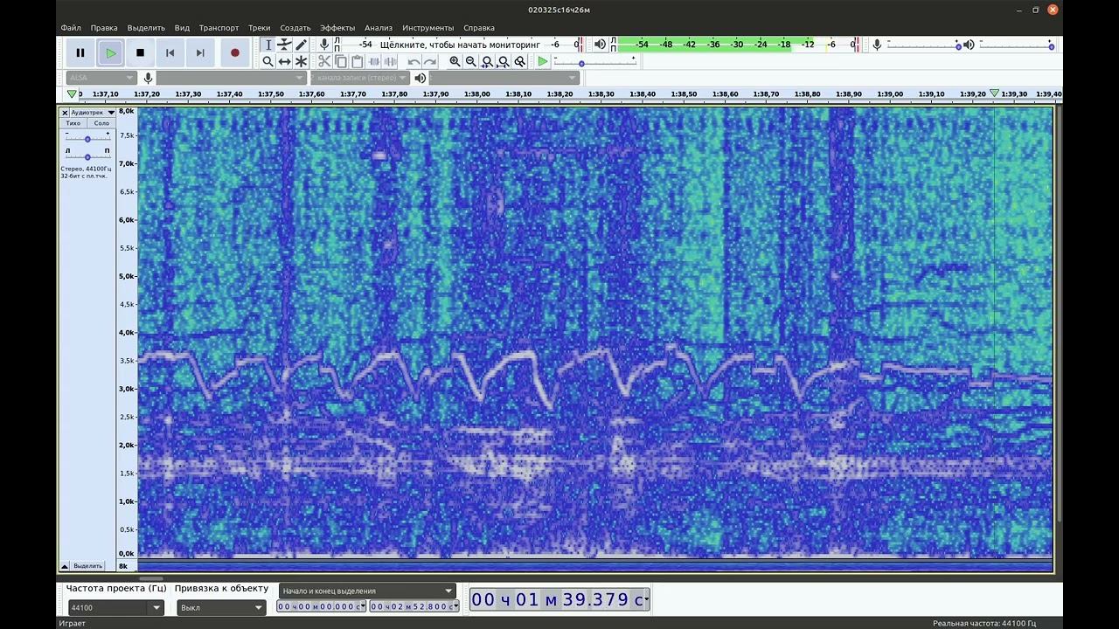Screen dimensions: 1119x629
Task: Click the track 'Выделить' button
Action: [88, 566]
